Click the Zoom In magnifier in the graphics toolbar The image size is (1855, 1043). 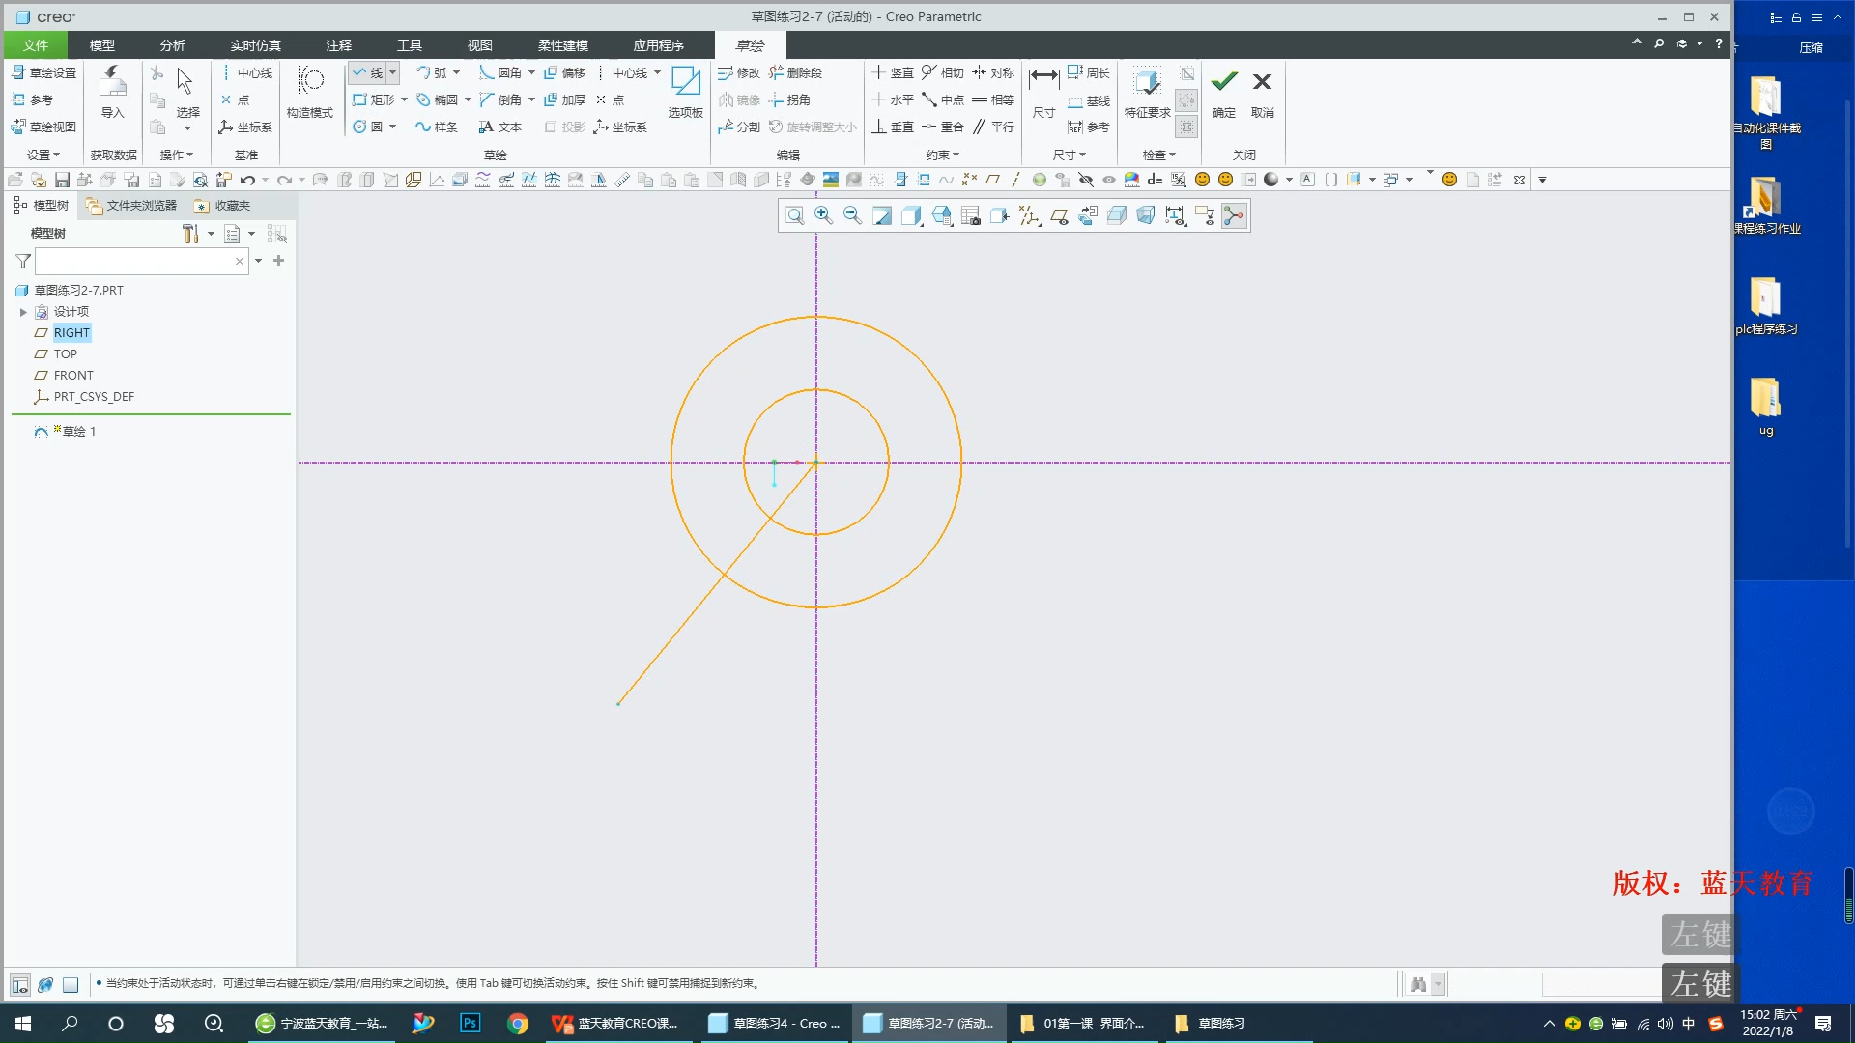point(823,215)
